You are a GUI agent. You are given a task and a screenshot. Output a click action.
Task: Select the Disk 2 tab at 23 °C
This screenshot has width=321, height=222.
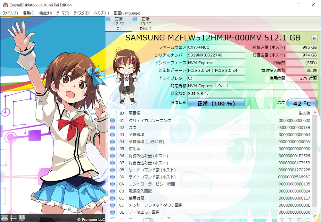[x=146, y=24]
